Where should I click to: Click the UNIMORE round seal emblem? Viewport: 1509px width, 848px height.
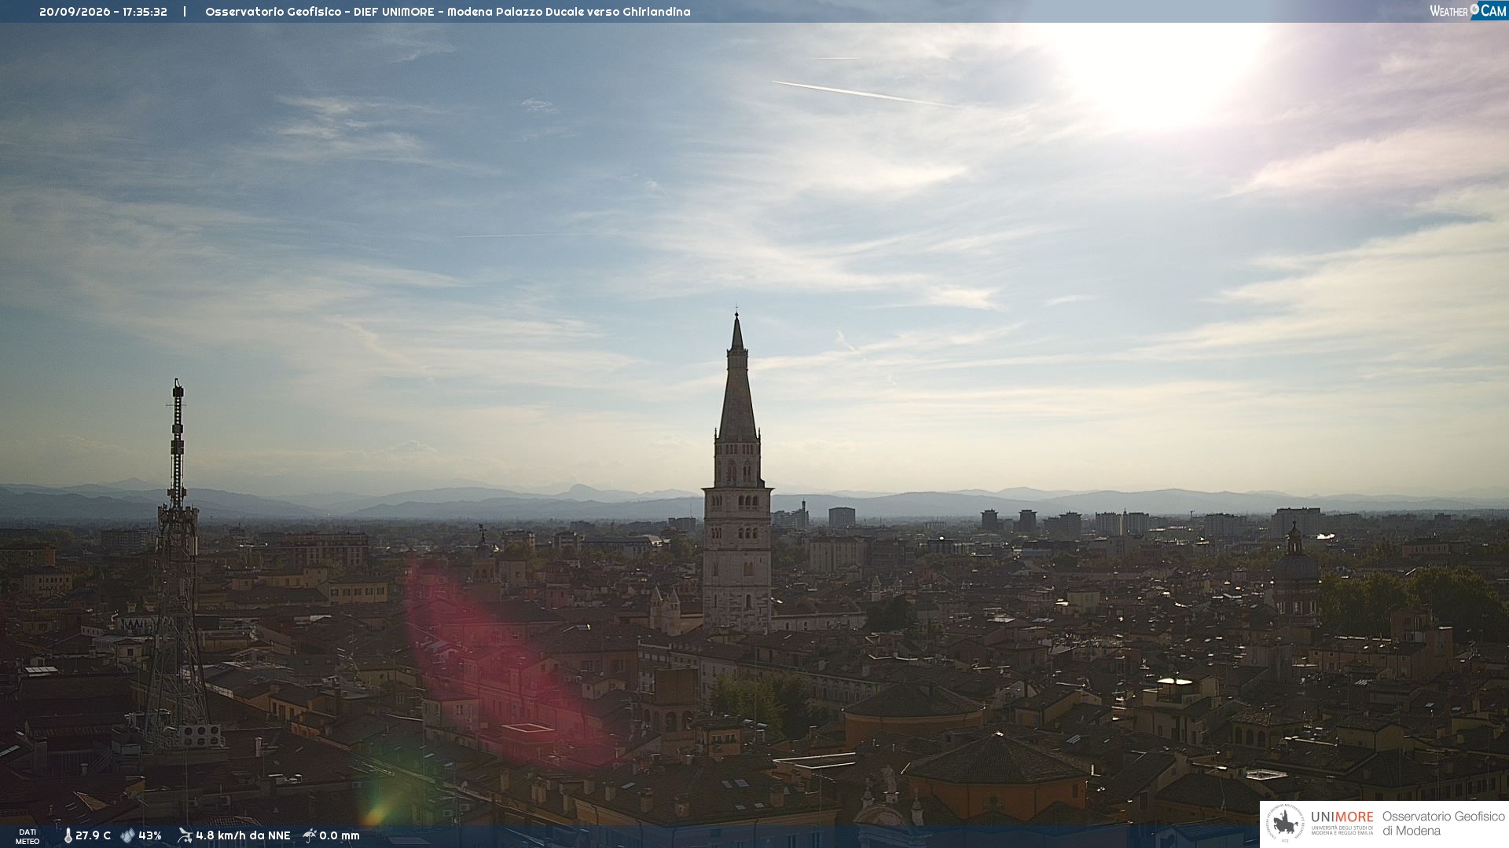click(x=1285, y=824)
